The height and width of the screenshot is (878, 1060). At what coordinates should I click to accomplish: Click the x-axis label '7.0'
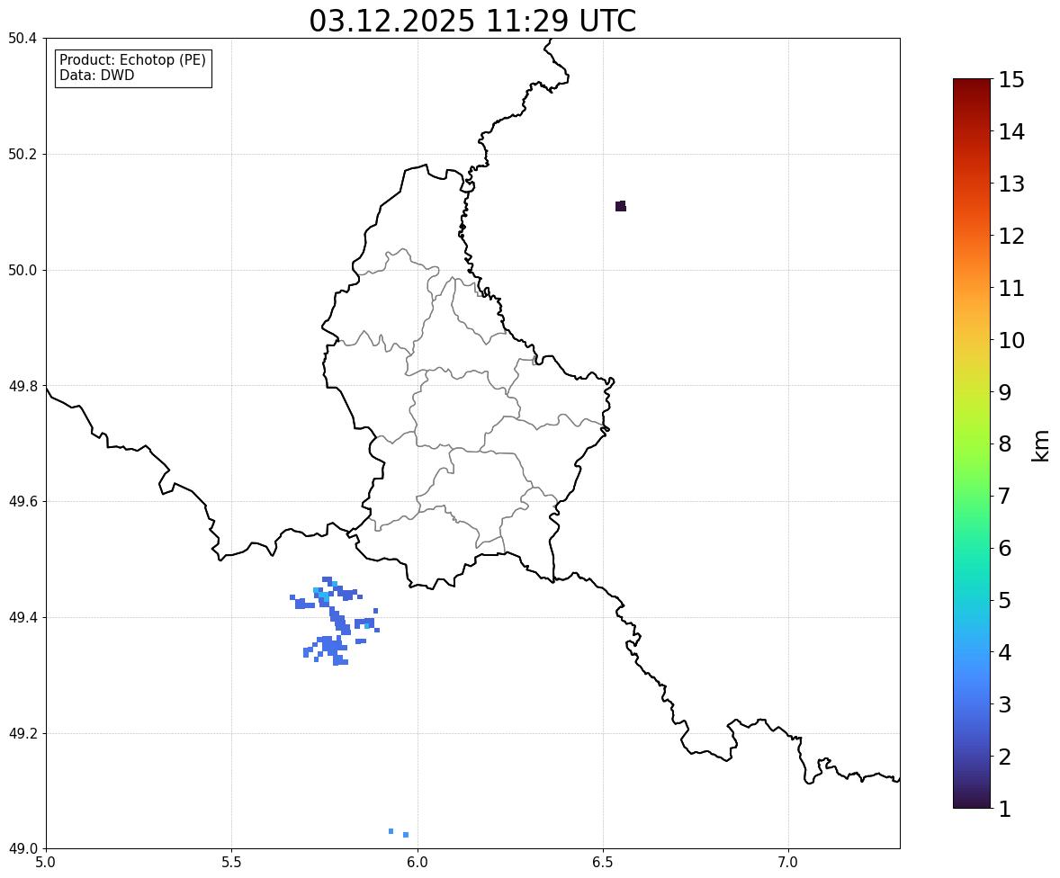(x=788, y=863)
